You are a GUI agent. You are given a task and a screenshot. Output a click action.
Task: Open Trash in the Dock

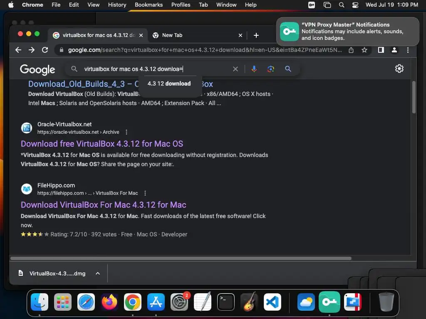(x=386, y=302)
